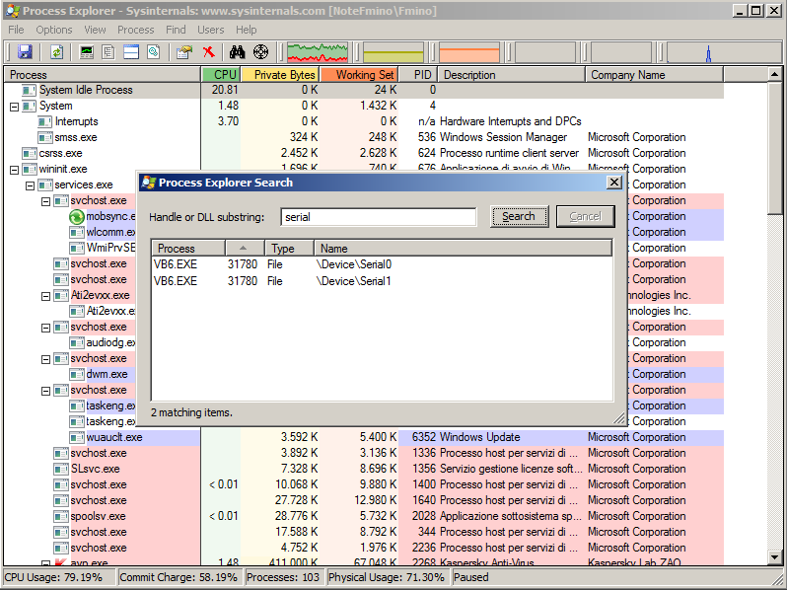The height and width of the screenshot is (590, 787).
Task: Sort results by the PID column with the arrow
Action: pos(245,248)
